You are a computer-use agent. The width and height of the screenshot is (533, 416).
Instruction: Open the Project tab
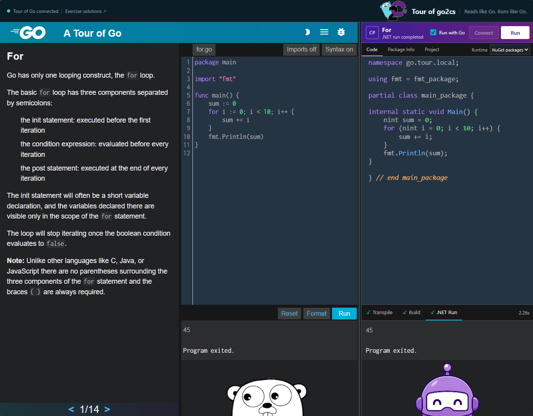pyautogui.click(x=432, y=50)
